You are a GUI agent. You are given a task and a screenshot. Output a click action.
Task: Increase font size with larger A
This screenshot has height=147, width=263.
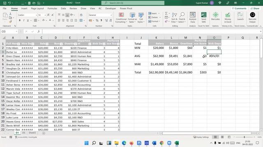coord(48,15)
